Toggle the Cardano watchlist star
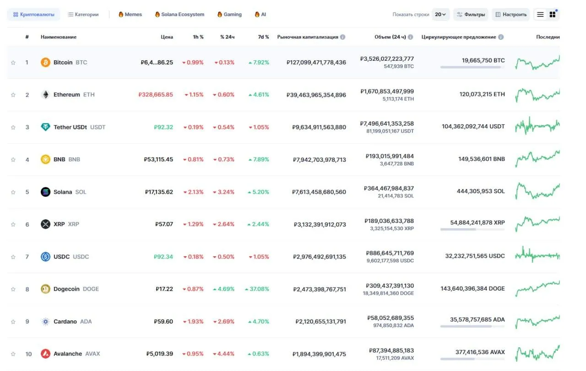 pos(13,322)
